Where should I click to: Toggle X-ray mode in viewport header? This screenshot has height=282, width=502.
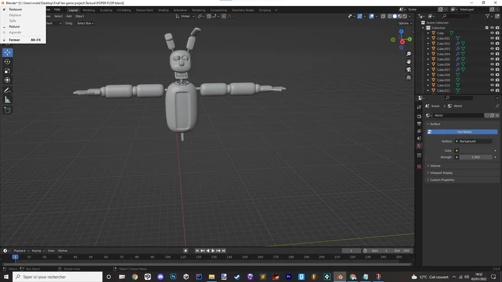coord(383,16)
